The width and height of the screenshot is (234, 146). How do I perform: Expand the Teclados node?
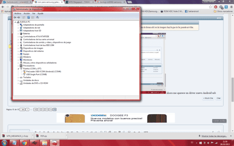[x=18, y=77]
